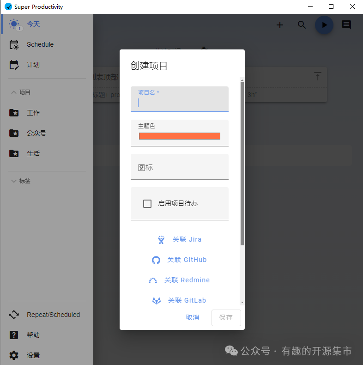Minimize the Super Productivity window
The image size is (363, 365).
pos(310,6)
